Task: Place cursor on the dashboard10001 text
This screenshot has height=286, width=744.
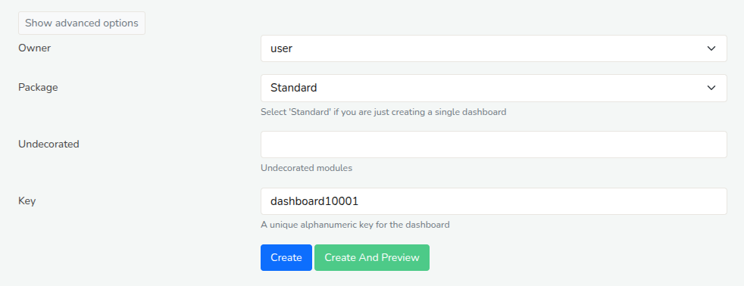Action: [x=314, y=201]
